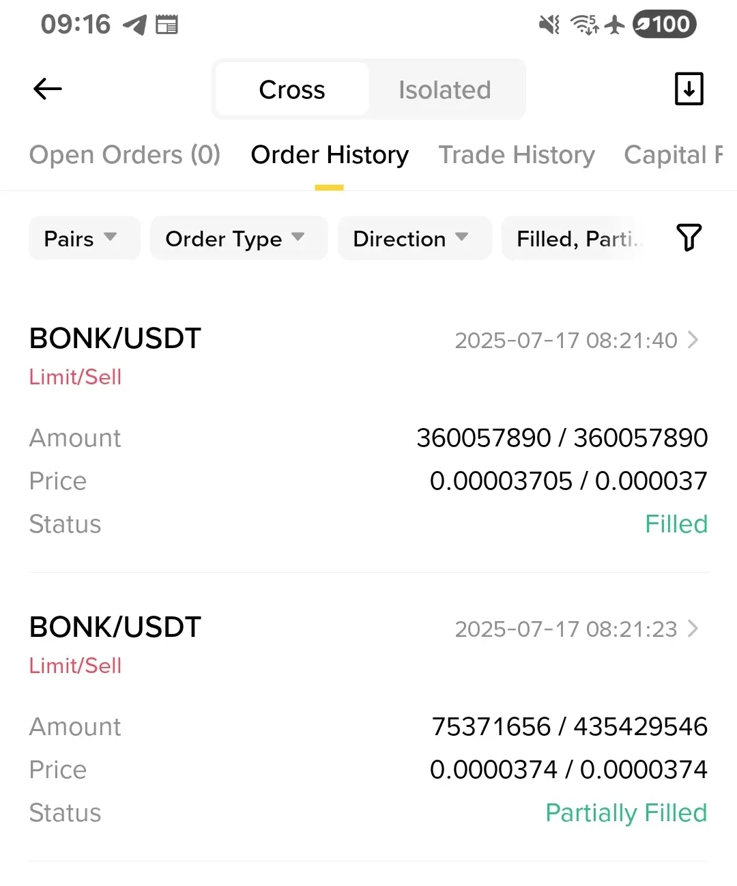Tap the airplane mode icon
737x886 pixels.
[x=615, y=25]
